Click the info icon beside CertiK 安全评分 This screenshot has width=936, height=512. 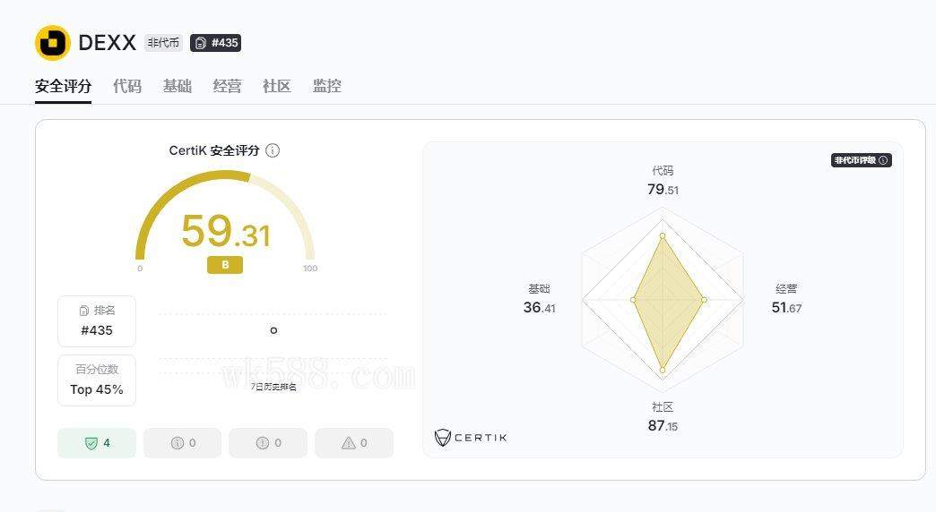click(273, 150)
